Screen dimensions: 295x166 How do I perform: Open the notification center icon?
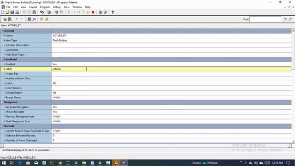(x=288, y=163)
